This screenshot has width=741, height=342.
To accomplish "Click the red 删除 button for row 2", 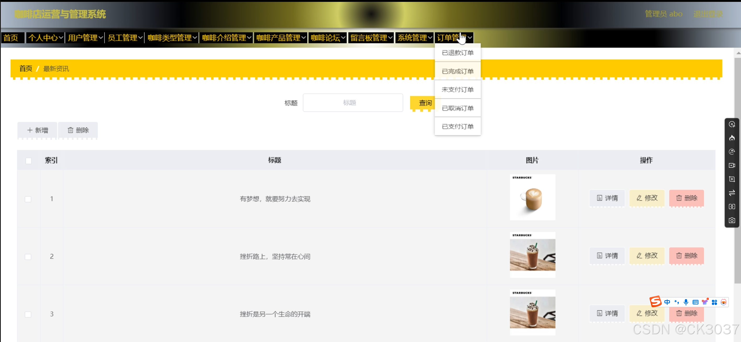I will 686,256.
